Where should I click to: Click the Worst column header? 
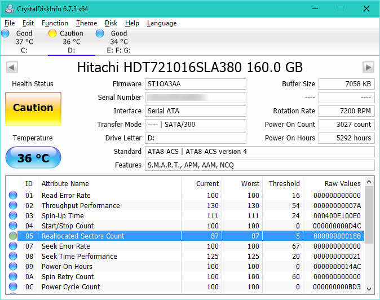pyautogui.click(x=250, y=184)
